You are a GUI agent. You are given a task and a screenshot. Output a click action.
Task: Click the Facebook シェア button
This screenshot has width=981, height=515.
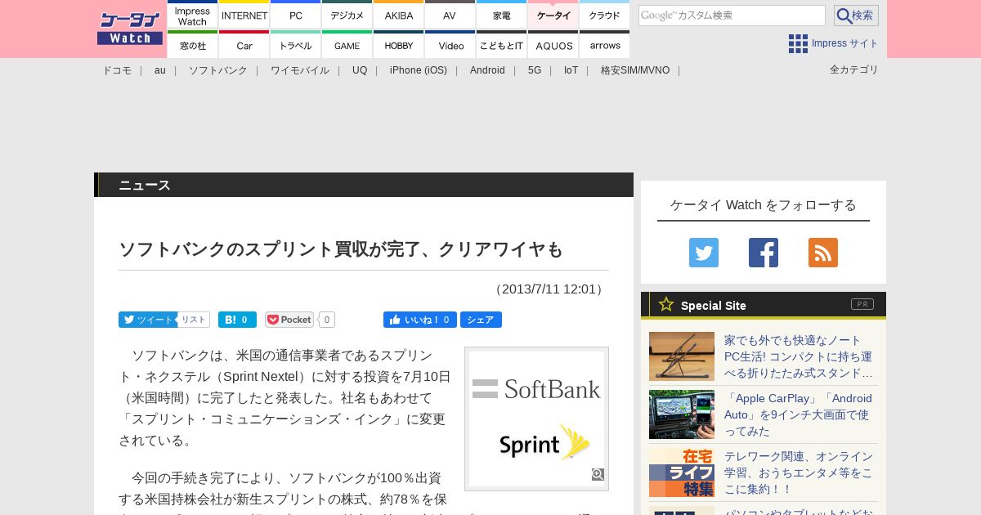481,320
